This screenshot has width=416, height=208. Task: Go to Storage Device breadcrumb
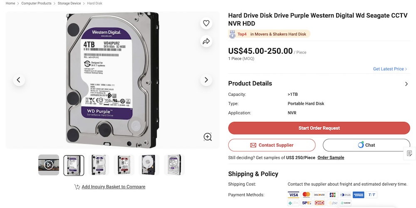coord(69,3)
